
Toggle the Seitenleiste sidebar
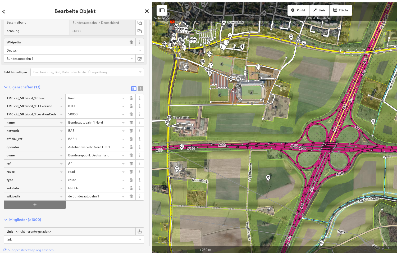(162, 10)
